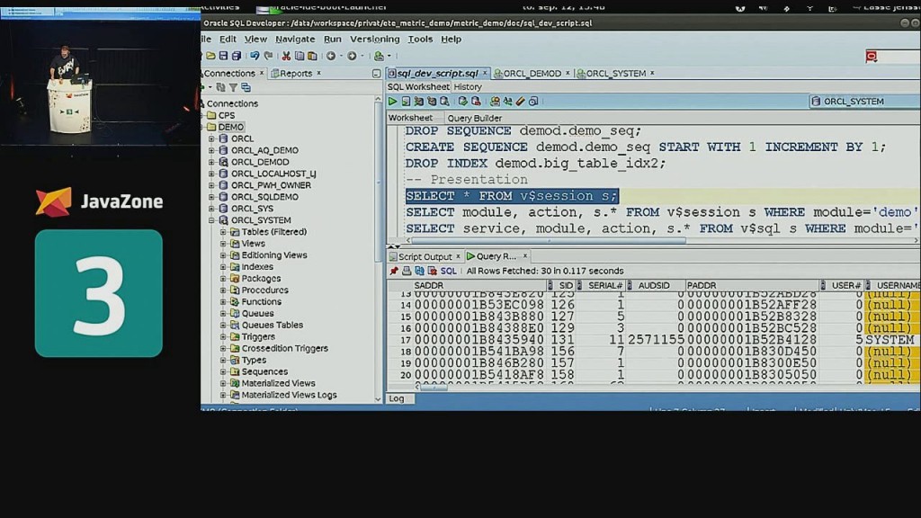Expand the ORCL_AQ_DEMO connection node

tap(212, 151)
